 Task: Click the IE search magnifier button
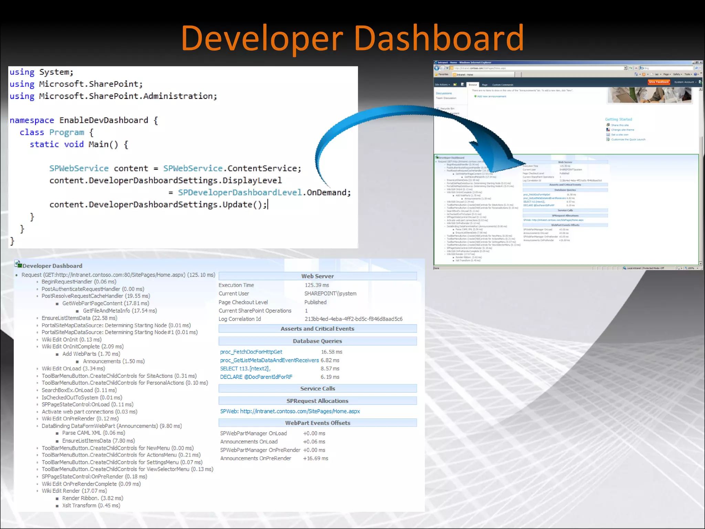point(696,68)
